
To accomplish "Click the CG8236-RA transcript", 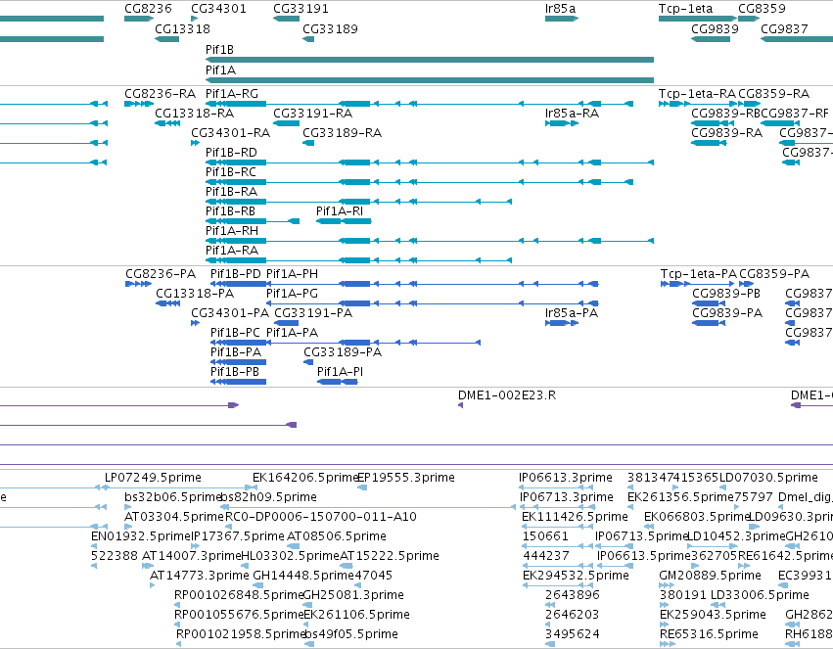I will pos(139,104).
